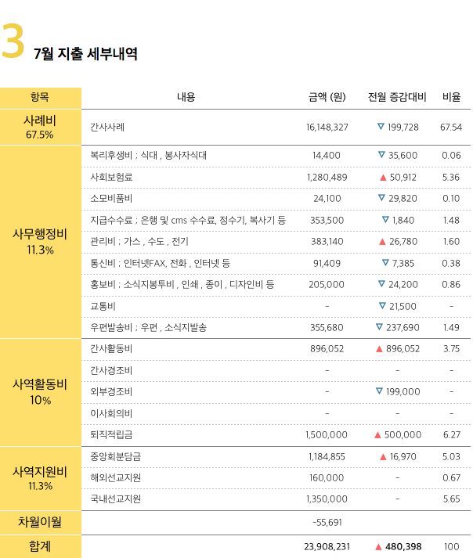Click the increase triangle beside 26,780
473x558 pixels.
pyautogui.click(x=382, y=242)
